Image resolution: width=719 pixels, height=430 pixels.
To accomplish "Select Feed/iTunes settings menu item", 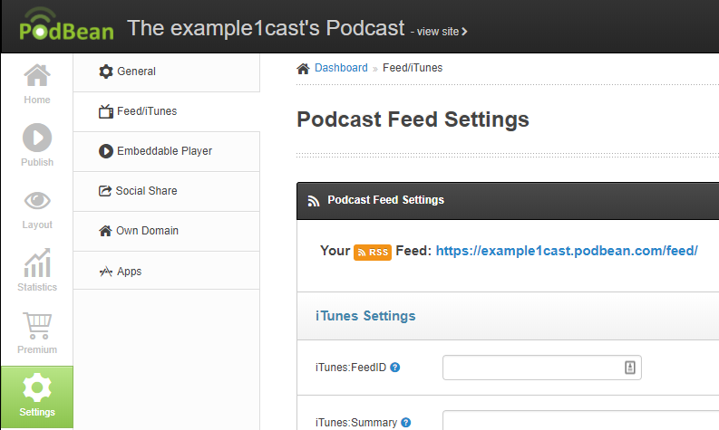I will pos(167,111).
